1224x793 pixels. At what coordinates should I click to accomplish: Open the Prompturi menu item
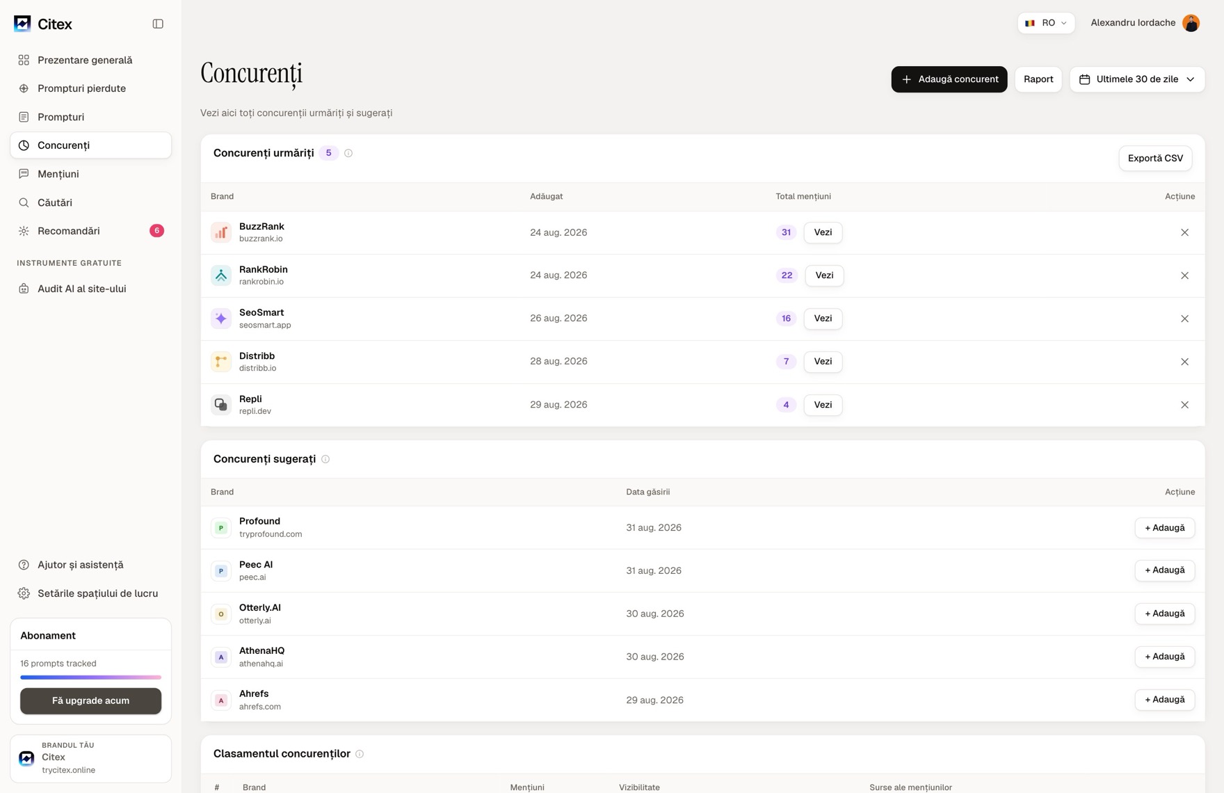90,117
